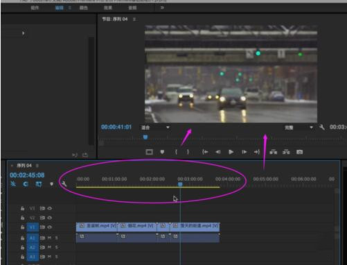Screen dimensions: 347x265
Task: Hide video track V3 with eye icon
Action: tap(50, 208)
